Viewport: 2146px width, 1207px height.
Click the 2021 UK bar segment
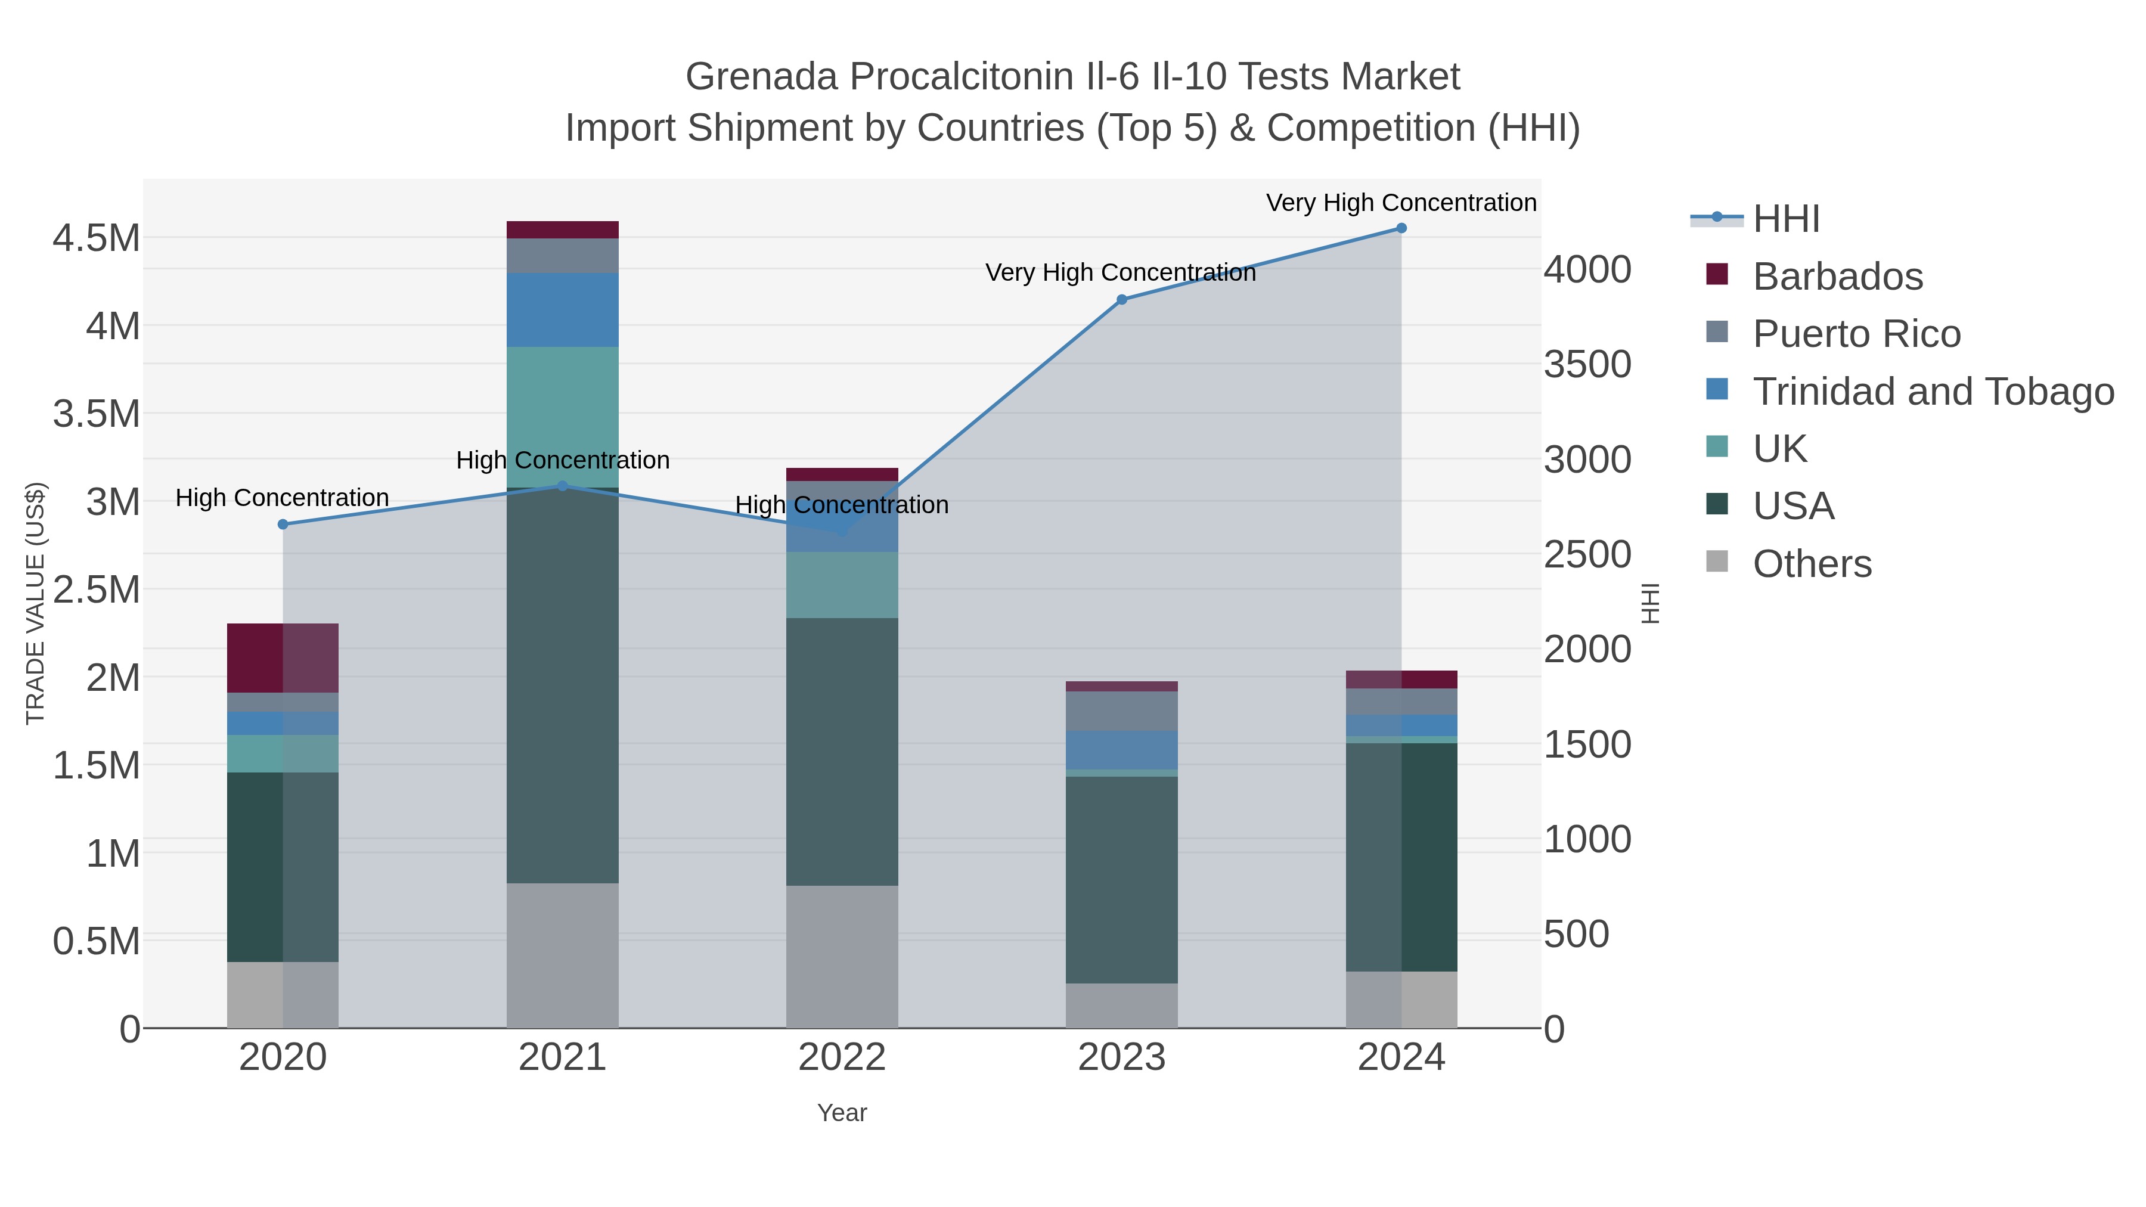tap(562, 417)
